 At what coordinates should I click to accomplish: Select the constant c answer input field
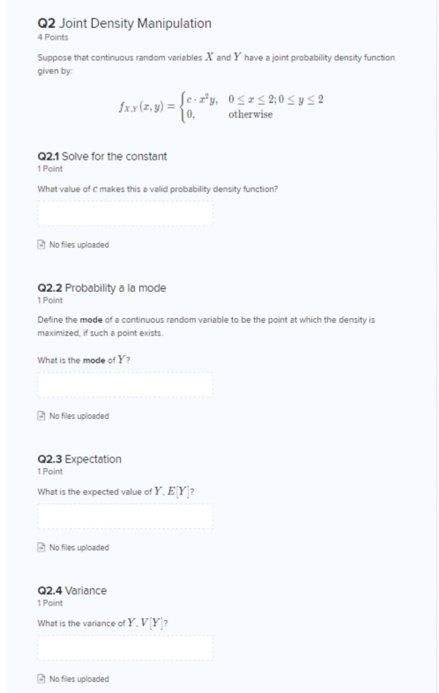(125, 213)
